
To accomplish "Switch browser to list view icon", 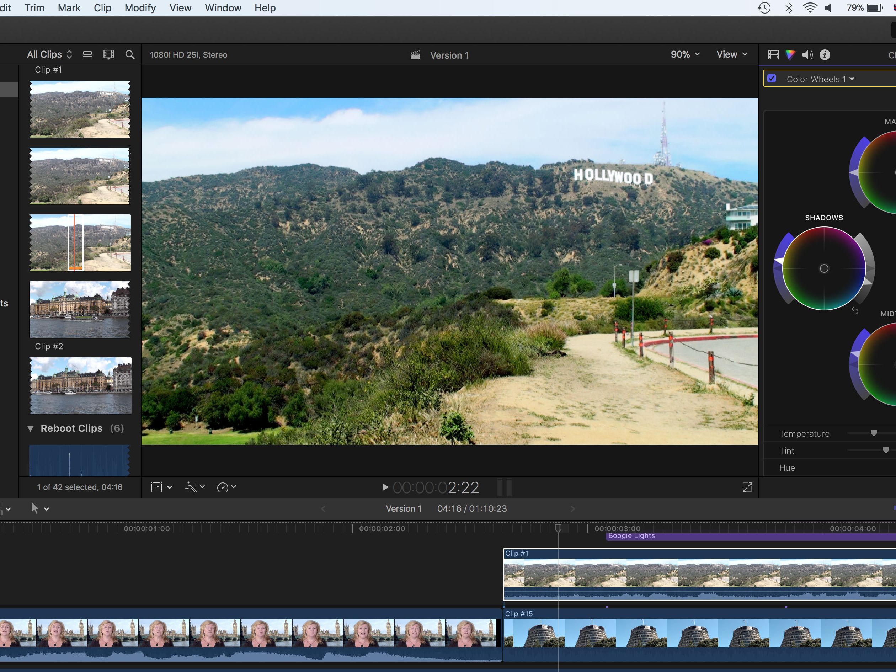I will [87, 55].
